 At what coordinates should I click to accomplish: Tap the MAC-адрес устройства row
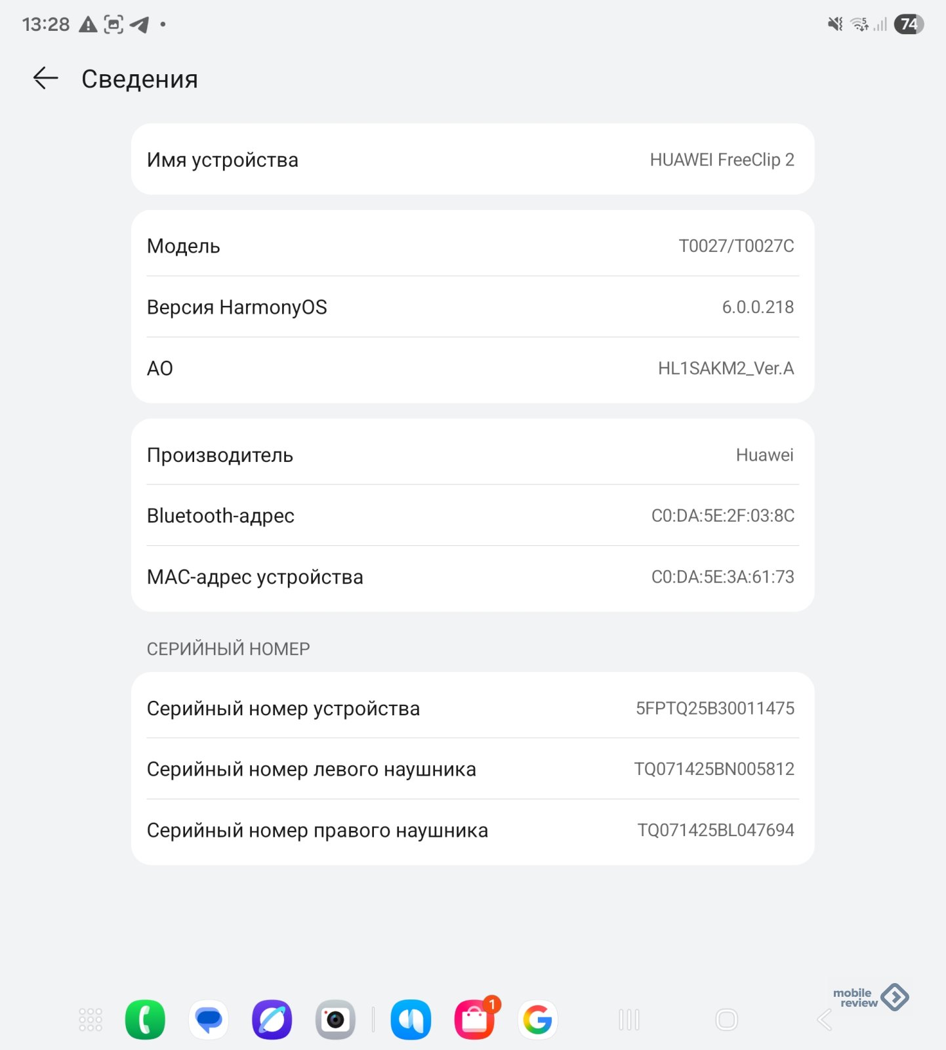click(x=472, y=577)
